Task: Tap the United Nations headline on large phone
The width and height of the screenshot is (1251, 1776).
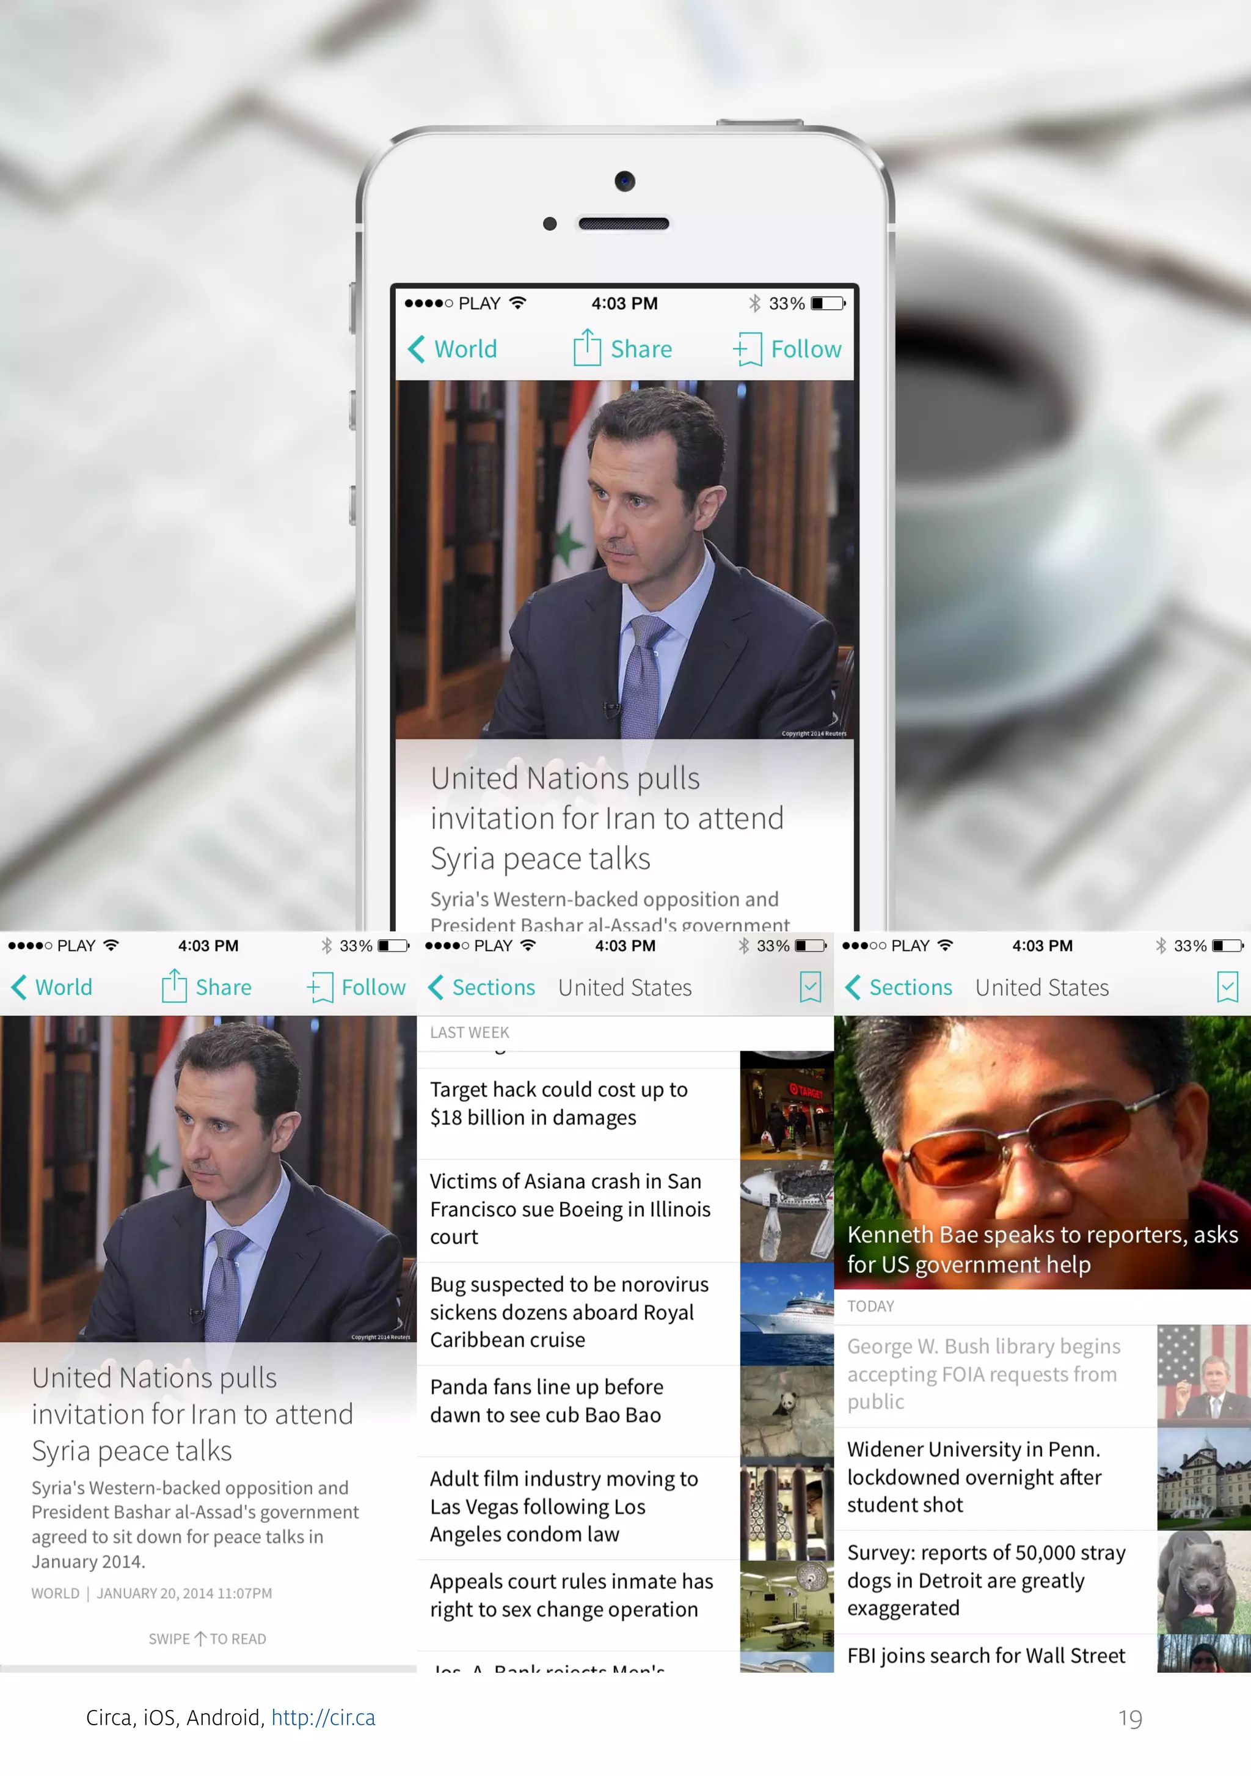Action: 607,818
